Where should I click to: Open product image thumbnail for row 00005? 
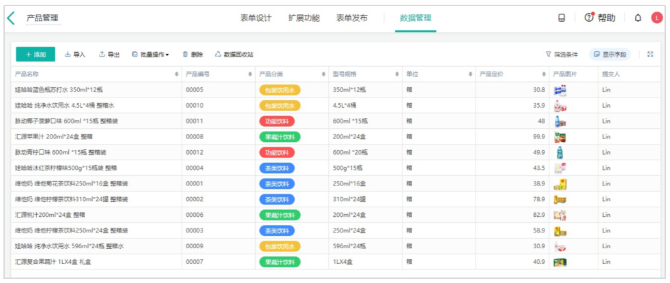pos(560,90)
